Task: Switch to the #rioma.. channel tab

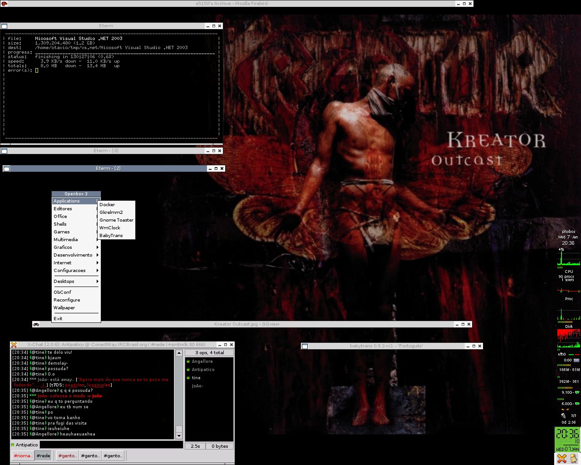Action: (23, 455)
